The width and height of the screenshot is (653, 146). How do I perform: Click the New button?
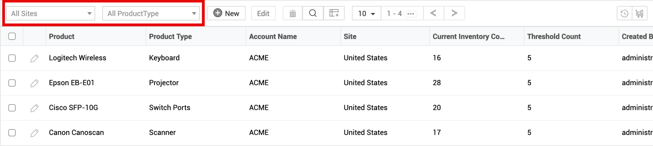[x=226, y=14]
